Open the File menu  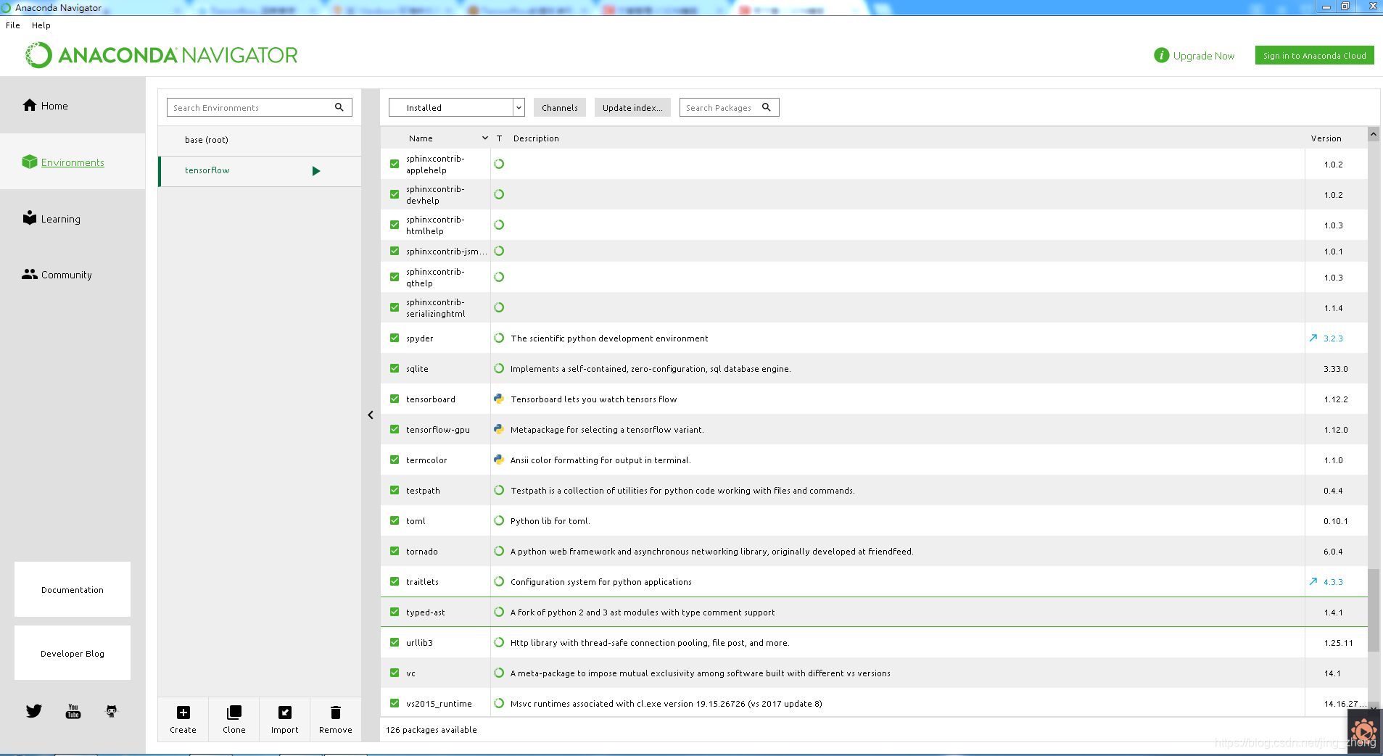13,25
